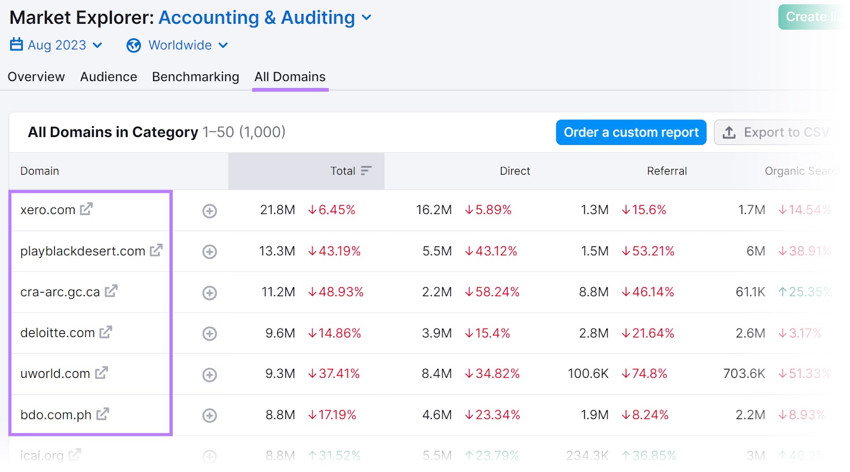Viewport: 850px width, 472px height.
Task: Open deloitte.com external link icon
Action: [x=106, y=332]
